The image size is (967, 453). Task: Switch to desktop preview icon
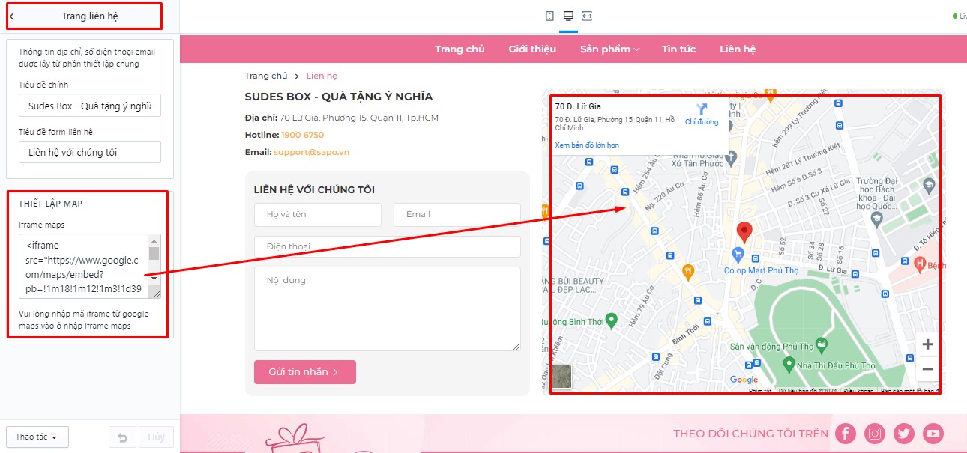coord(568,16)
